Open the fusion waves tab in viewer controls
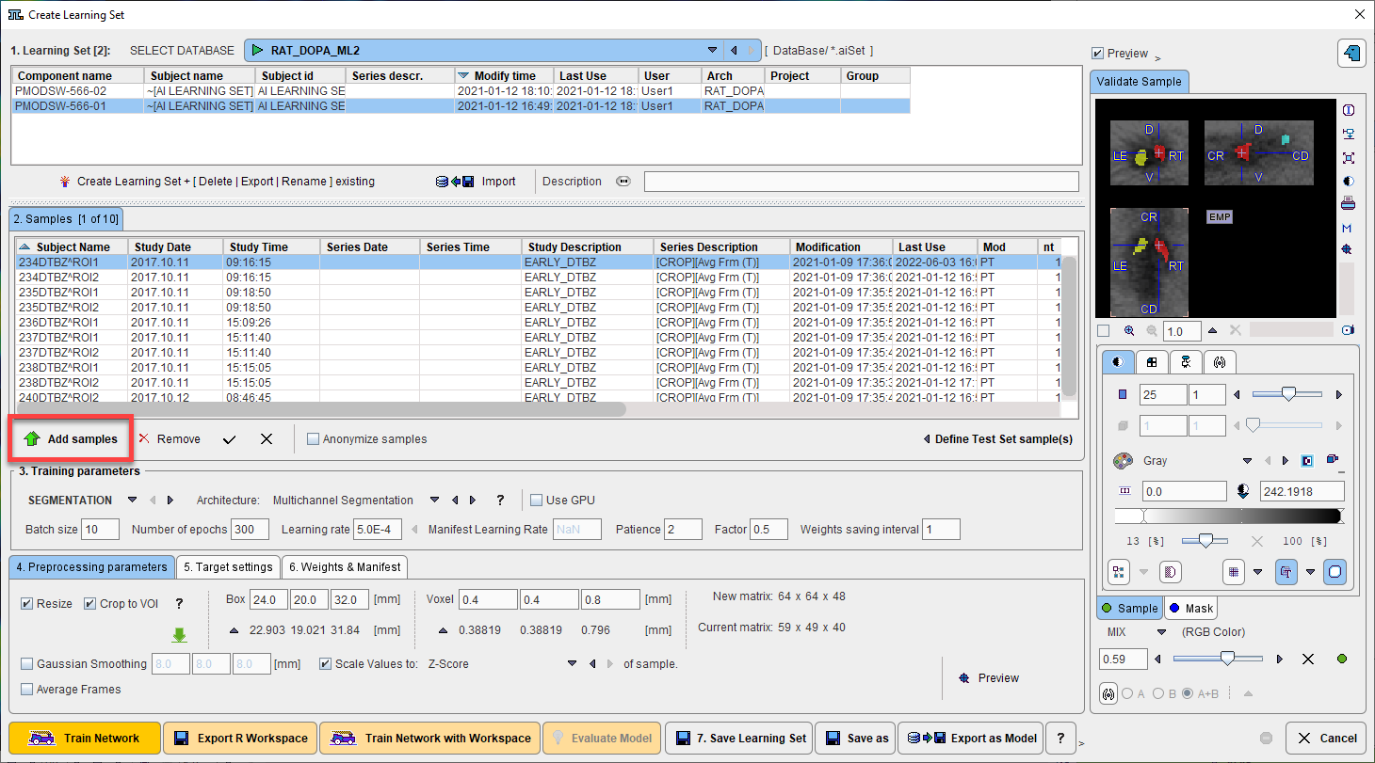The height and width of the screenshot is (763, 1375). coord(1219,361)
